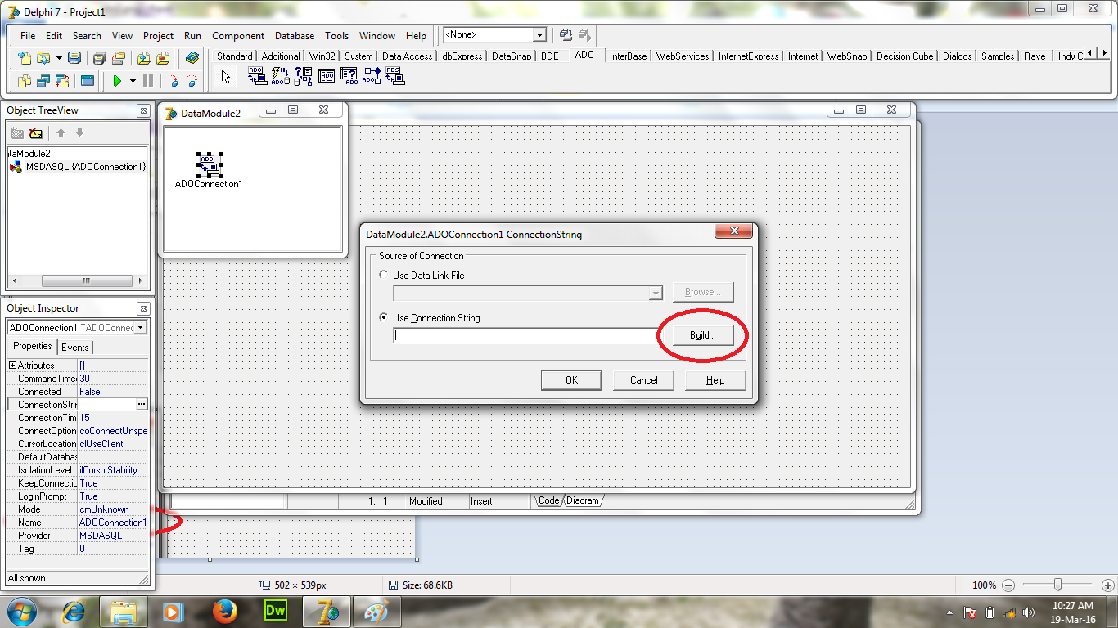Image resolution: width=1118 pixels, height=628 pixels.
Task: Switch to Data Access palette tab
Action: coord(407,56)
